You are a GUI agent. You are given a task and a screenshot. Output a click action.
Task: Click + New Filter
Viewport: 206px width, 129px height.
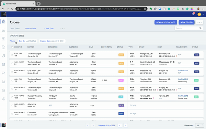tap(49, 29)
